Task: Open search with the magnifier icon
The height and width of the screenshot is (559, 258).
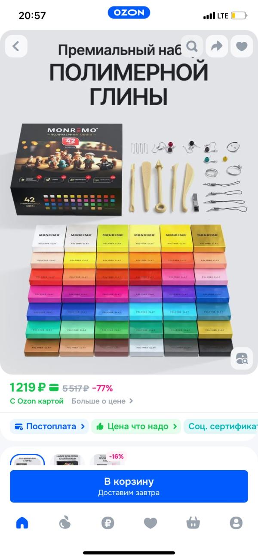Action: tap(192, 46)
